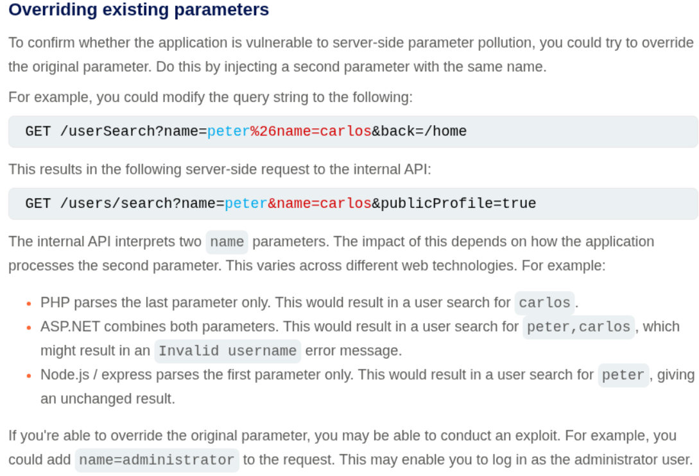699x476 pixels.
Task: Click the inline "name" code snippet
Action: pyautogui.click(x=227, y=242)
